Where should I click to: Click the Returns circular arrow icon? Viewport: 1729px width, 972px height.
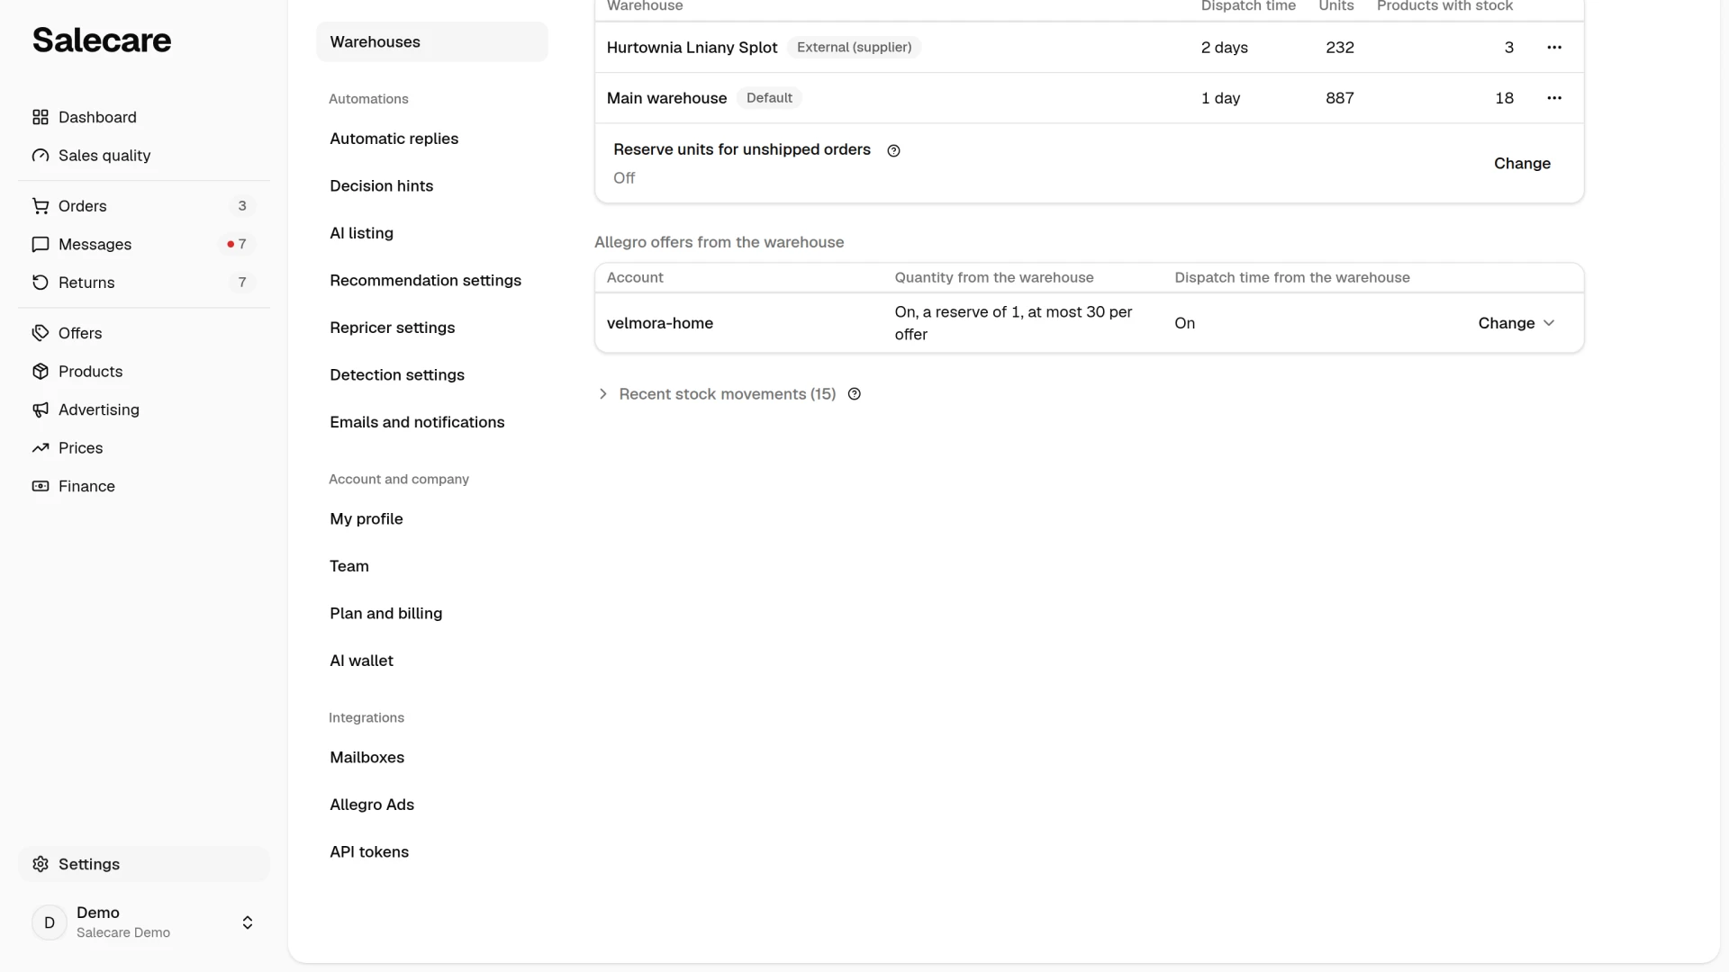click(x=41, y=283)
